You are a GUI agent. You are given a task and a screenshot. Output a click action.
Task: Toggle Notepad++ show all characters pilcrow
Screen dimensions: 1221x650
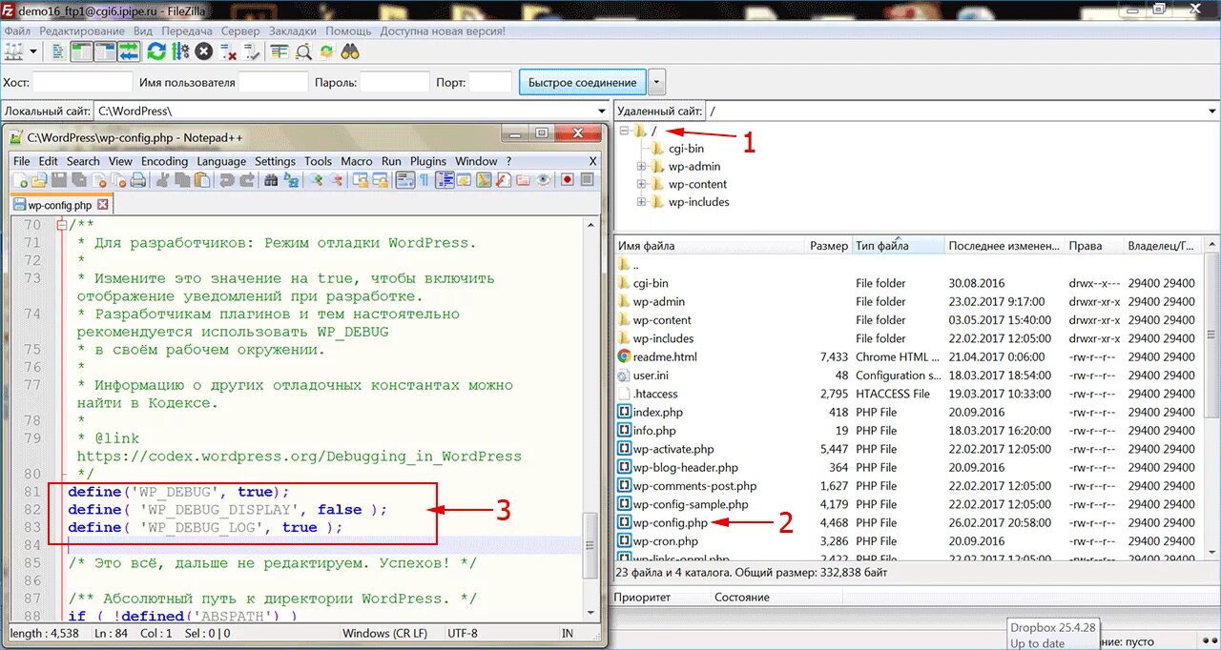click(424, 179)
